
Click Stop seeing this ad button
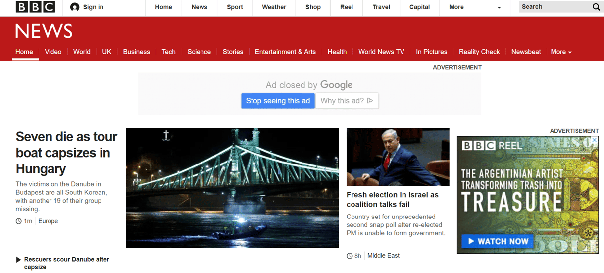278,101
